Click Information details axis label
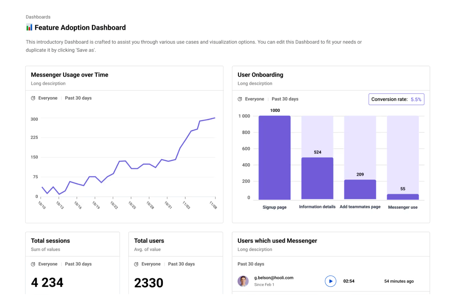This screenshot has width=458, height=305. [x=317, y=207]
